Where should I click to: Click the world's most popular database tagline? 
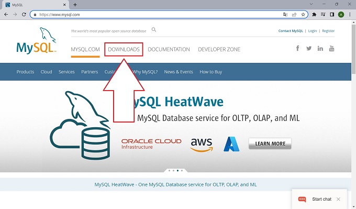108,31
